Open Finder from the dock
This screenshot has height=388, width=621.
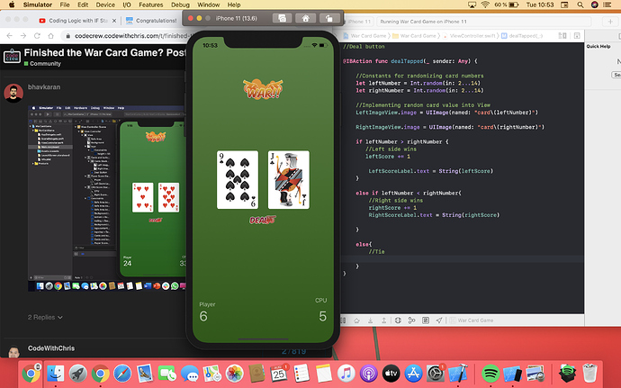click(x=55, y=372)
